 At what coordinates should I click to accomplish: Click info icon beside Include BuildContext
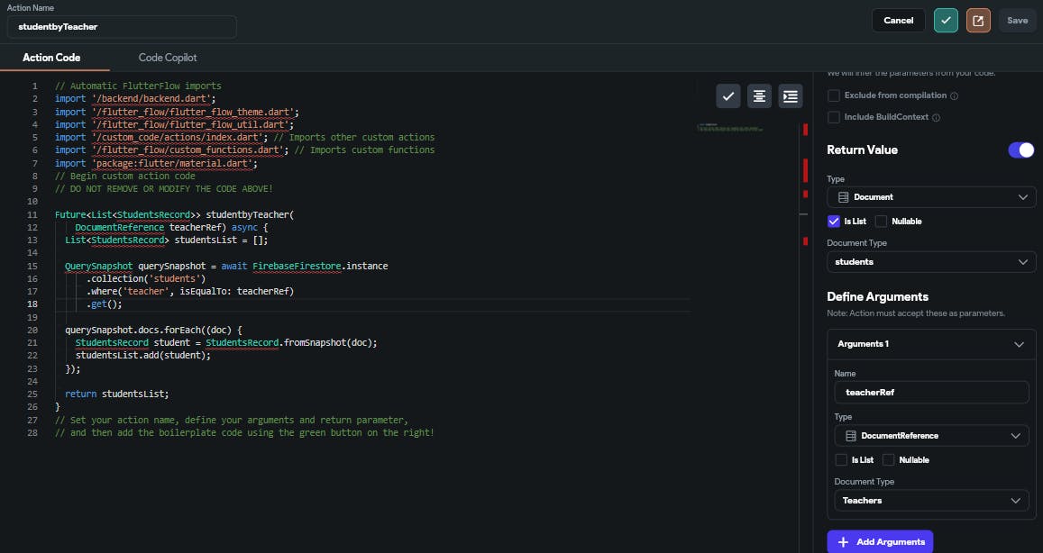[936, 117]
